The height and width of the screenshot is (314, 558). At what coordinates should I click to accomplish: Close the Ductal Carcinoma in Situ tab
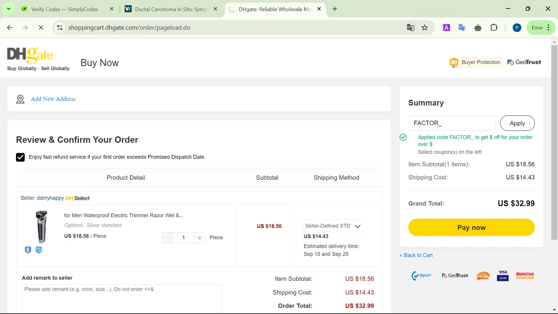point(215,9)
